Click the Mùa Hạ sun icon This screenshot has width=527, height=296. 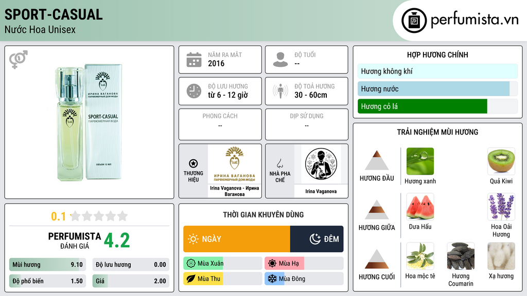point(272,264)
